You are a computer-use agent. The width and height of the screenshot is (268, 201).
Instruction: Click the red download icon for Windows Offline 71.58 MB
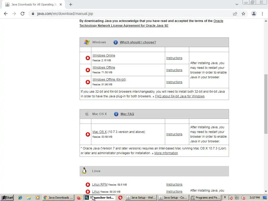pos(88,70)
